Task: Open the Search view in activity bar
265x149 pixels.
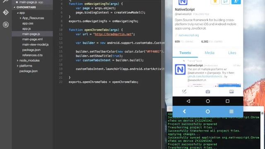Action: coord(5,1)
